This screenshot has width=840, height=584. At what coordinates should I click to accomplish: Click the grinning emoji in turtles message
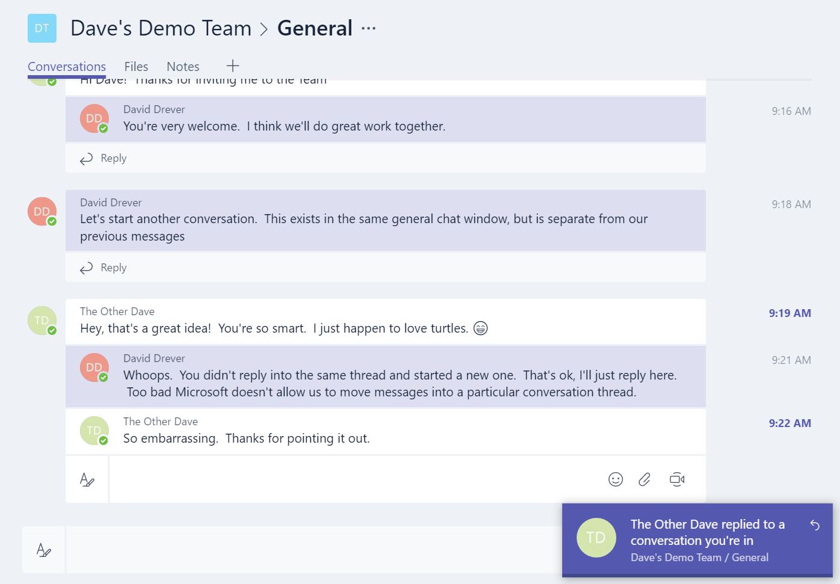tap(480, 328)
